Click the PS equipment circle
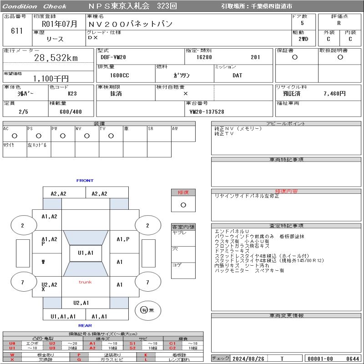This screenshot has width=364, height=364. click(39, 136)
